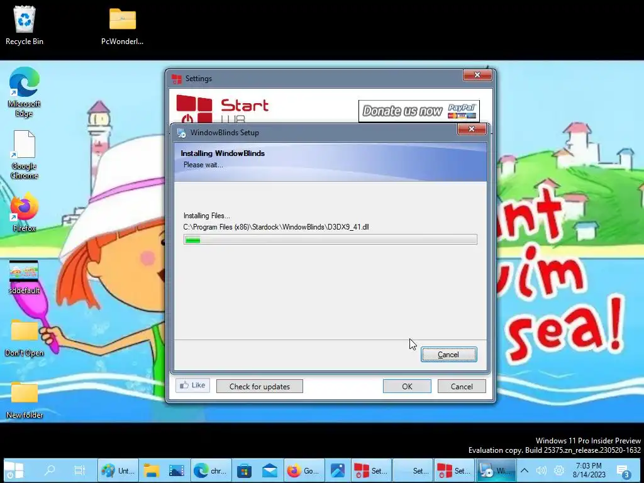Close the Settings window

pos(477,75)
